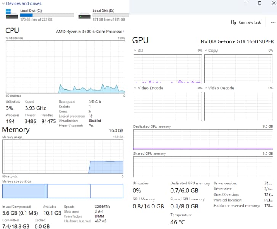The height and width of the screenshot is (229, 277).
Task: Click the Memory composition bar
Action: coord(63,191)
